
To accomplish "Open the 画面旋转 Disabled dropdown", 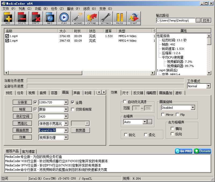I will click(x=193, y=107).
